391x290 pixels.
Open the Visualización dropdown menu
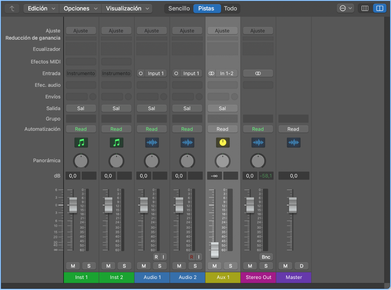click(x=127, y=8)
